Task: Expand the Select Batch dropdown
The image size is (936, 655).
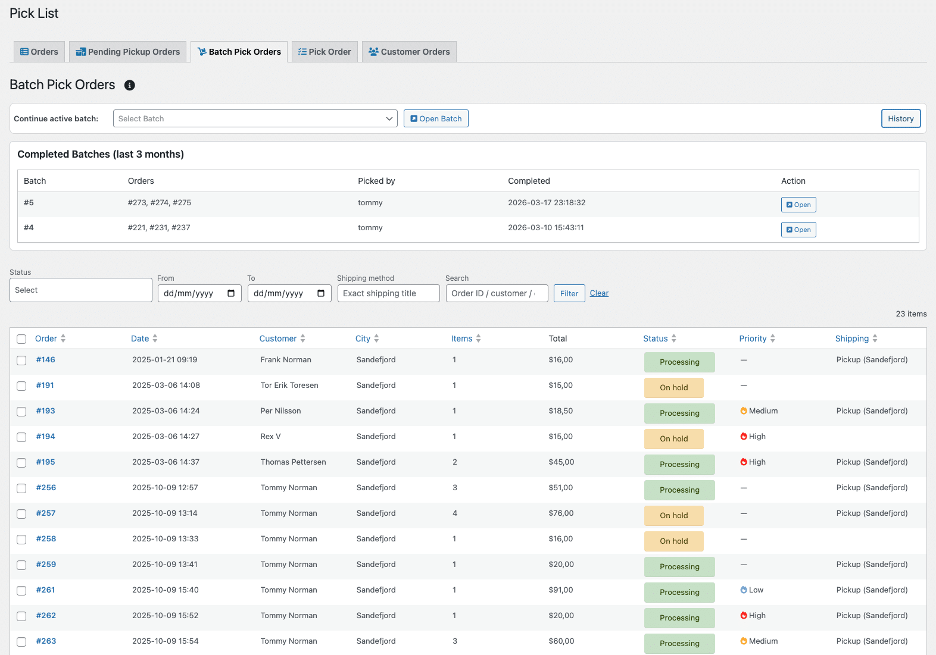Action: [x=255, y=118]
